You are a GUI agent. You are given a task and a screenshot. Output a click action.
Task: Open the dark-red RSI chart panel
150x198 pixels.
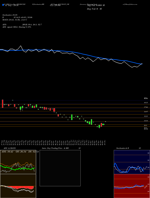coord(132,186)
